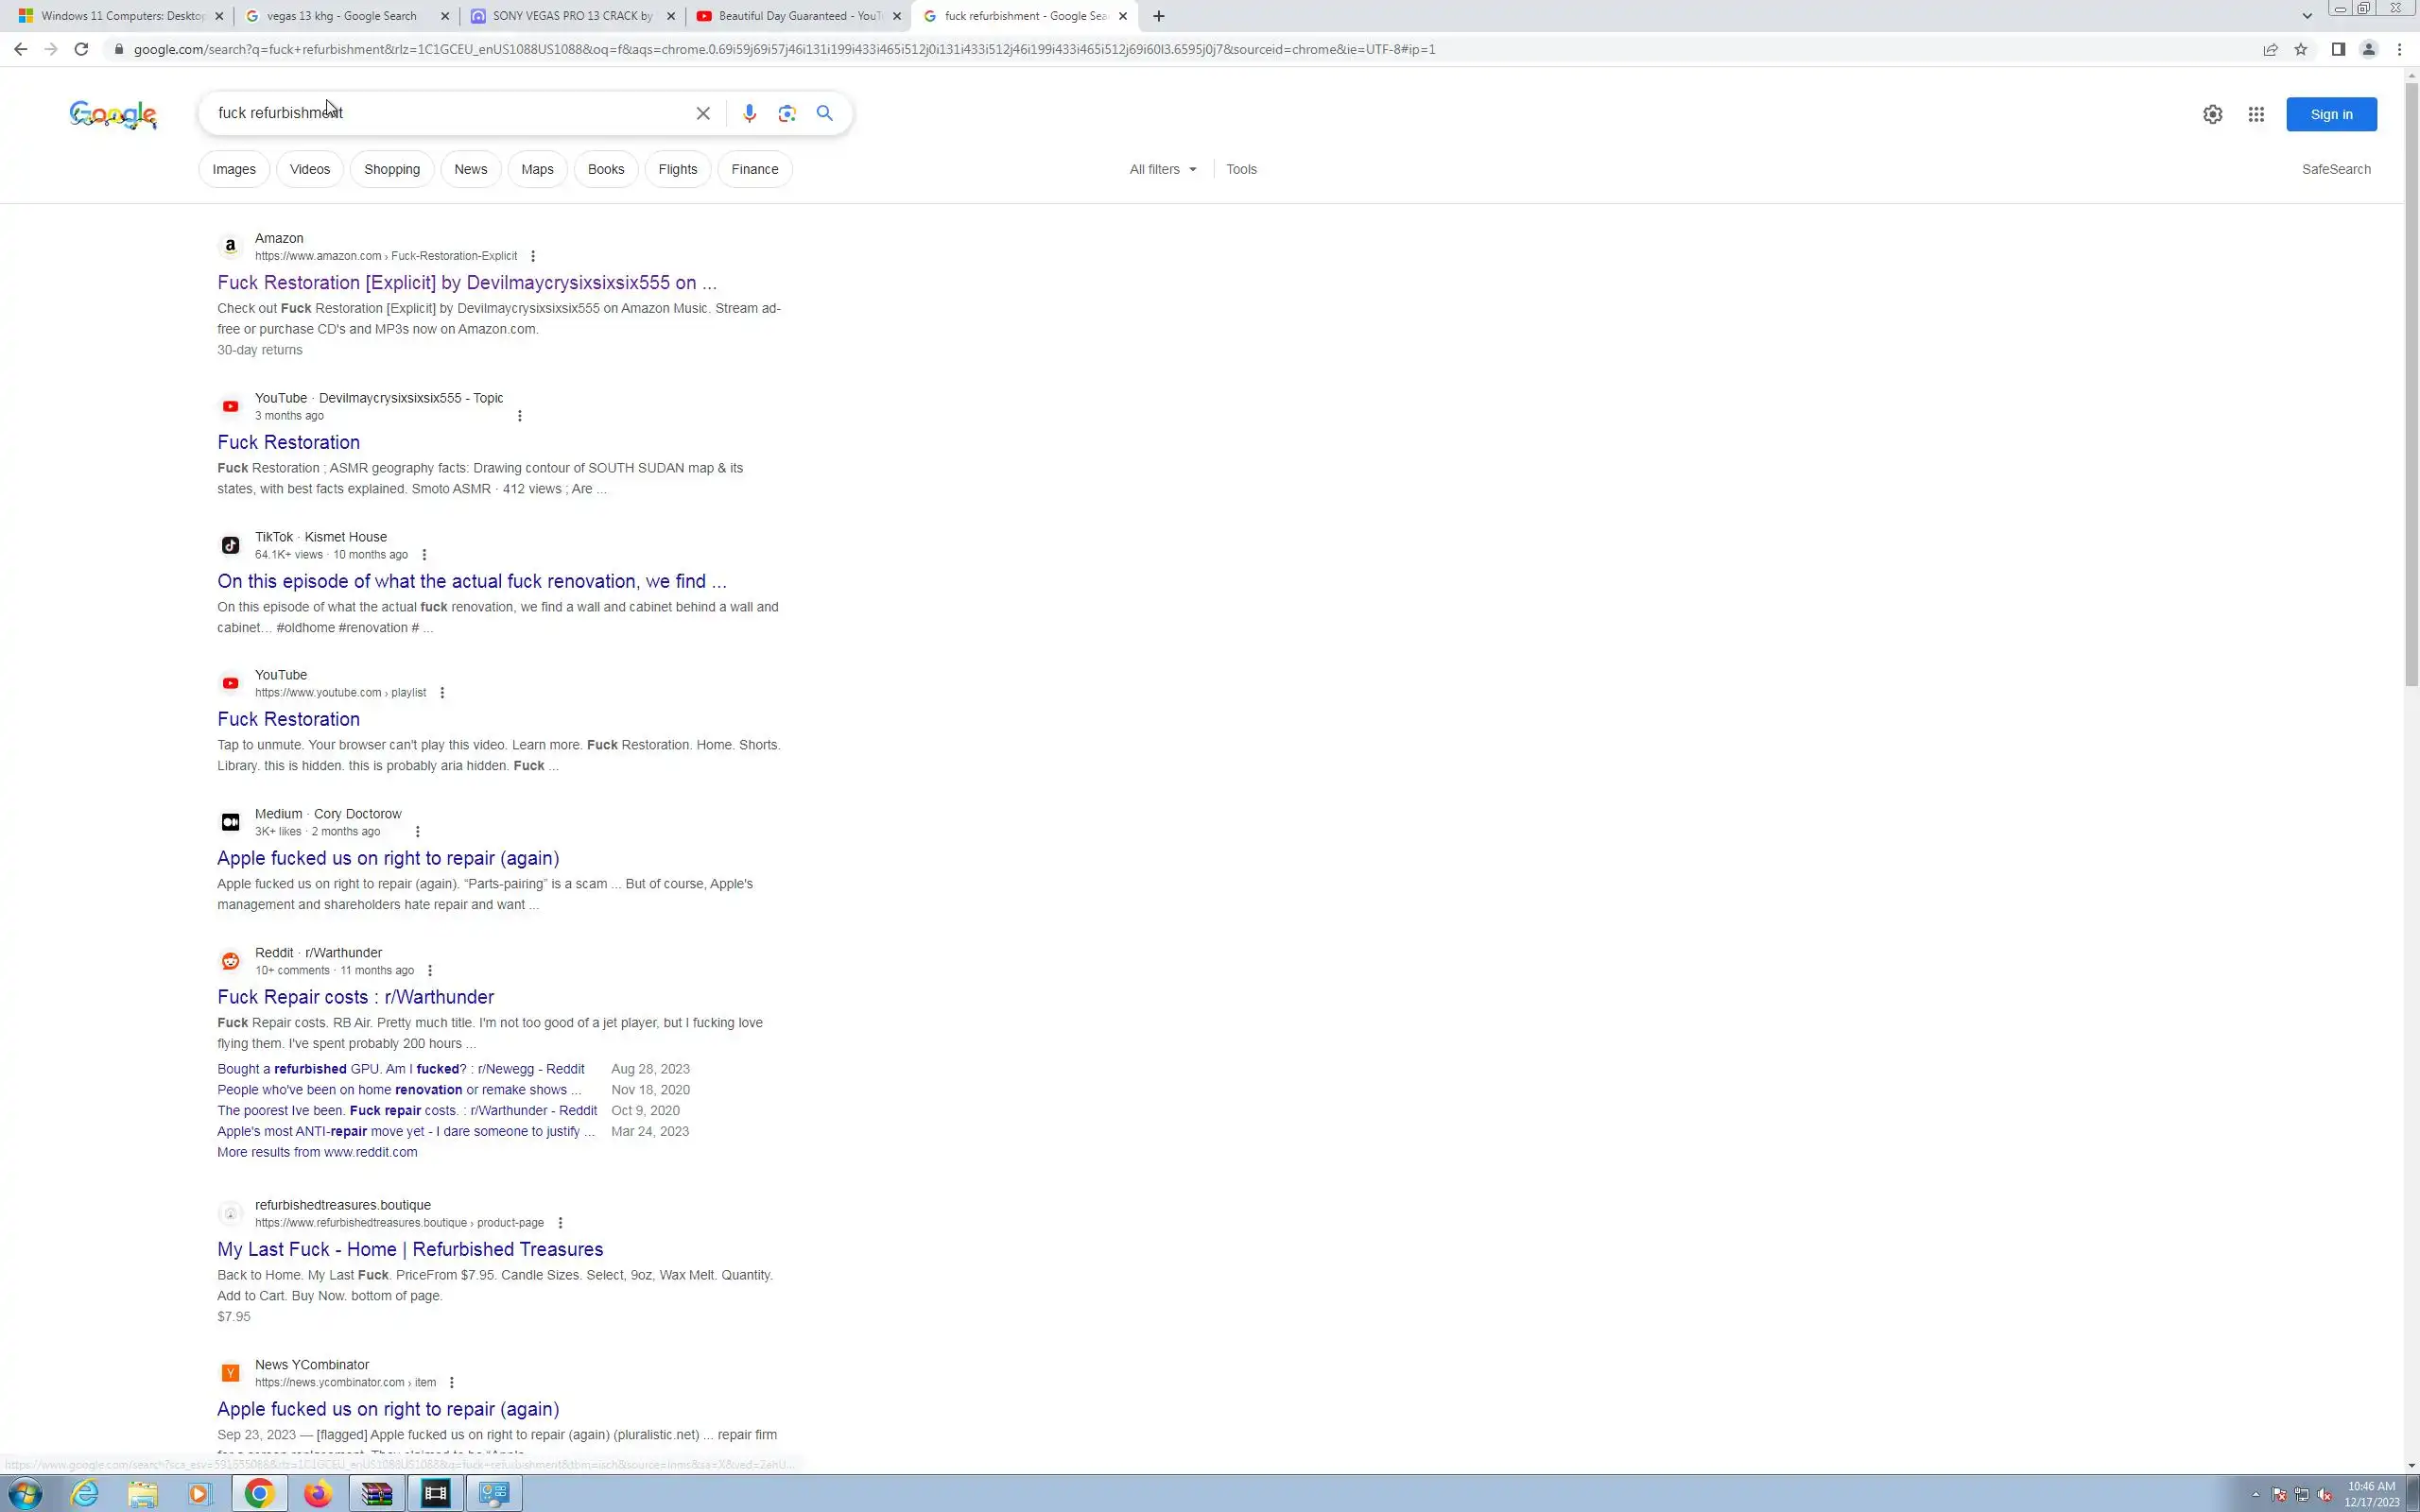
Task: Reload the page
Action: pyautogui.click(x=81, y=49)
